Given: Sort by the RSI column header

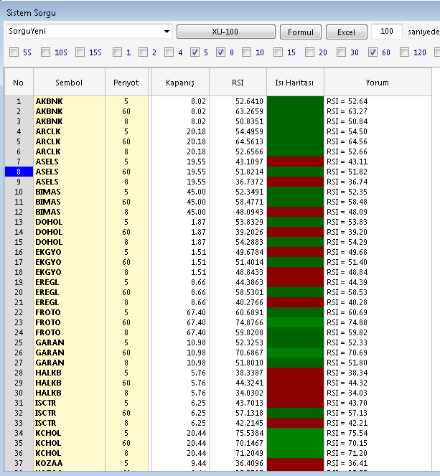Looking at the screenshot, I should click(x=238, y=83).
